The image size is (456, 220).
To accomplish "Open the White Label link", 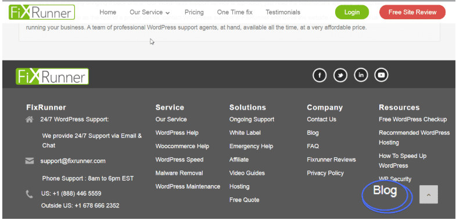I will click(245, 133).
